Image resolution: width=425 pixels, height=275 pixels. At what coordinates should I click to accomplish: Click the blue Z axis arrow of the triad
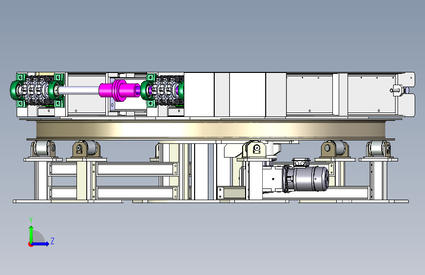41,244
